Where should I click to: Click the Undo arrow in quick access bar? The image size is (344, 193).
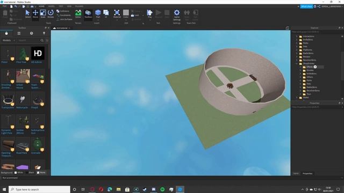(16, 6)
